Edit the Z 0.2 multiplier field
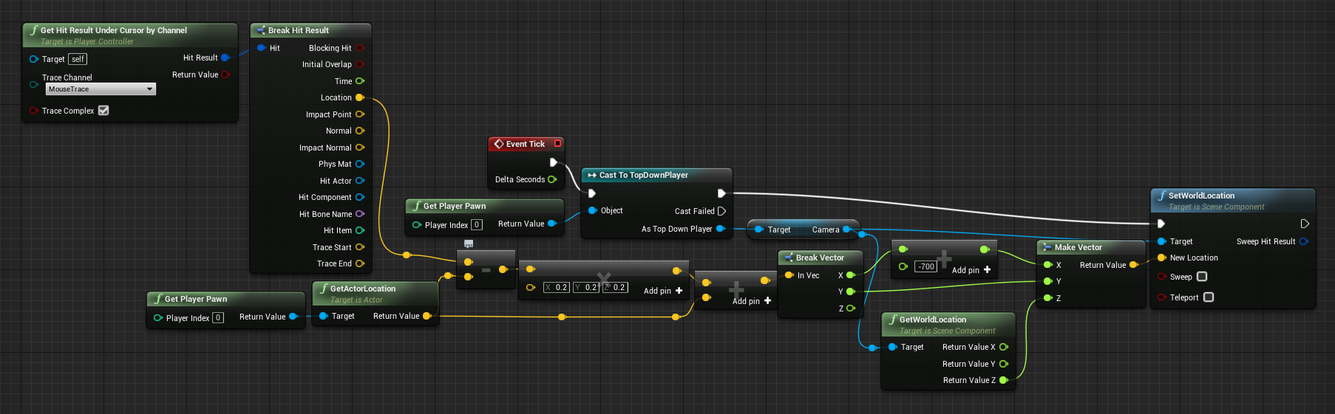 [615, 288]
